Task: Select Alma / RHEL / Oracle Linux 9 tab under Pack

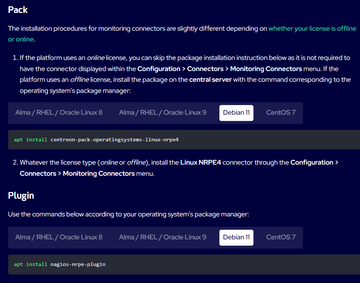Action: (162, 113)
